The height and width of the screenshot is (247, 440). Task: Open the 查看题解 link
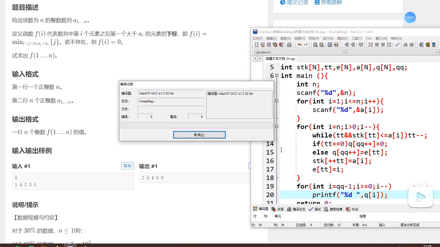pos(328,3)
